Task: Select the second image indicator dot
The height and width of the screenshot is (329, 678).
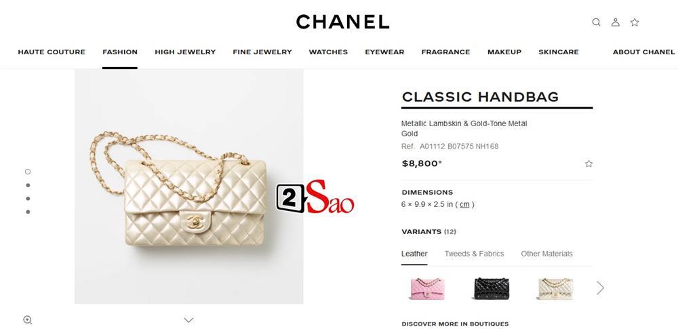Action: (28, 185)
